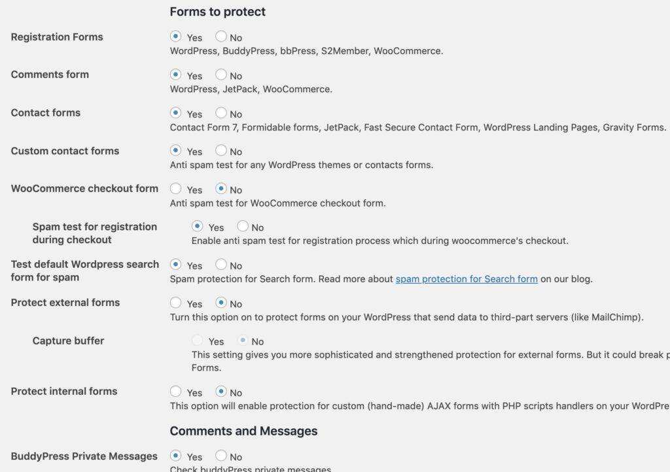Enable Protect external forms with Yes

tap(175, 303)
